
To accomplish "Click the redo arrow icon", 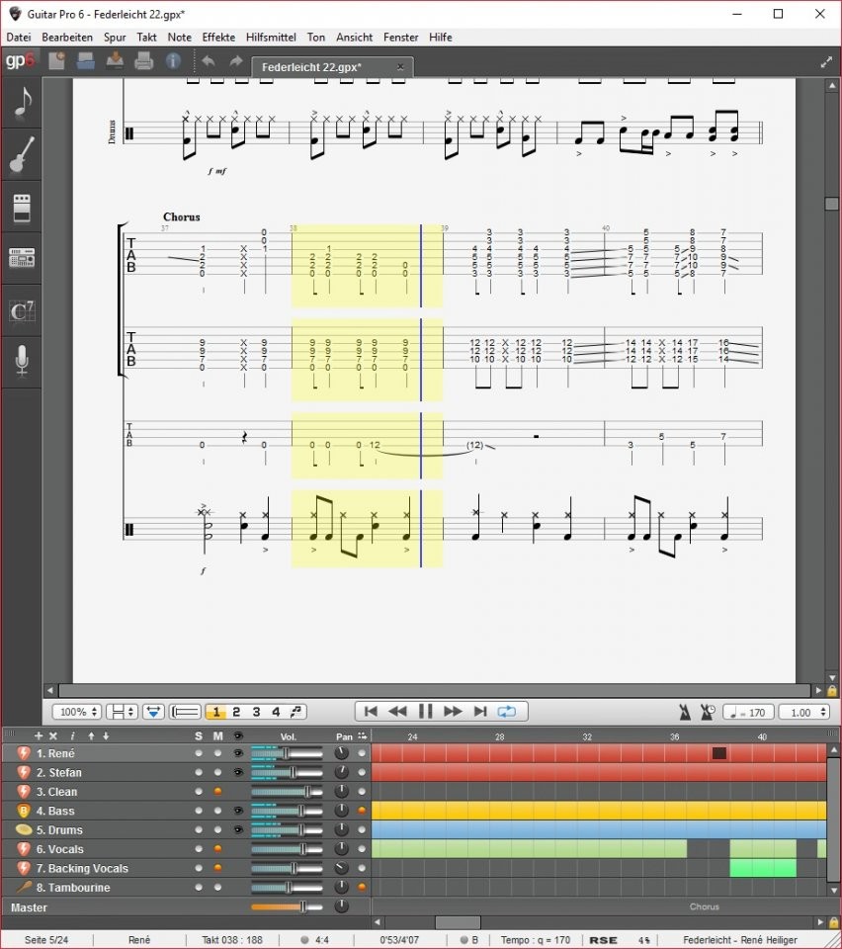I will tap(236, 61).
